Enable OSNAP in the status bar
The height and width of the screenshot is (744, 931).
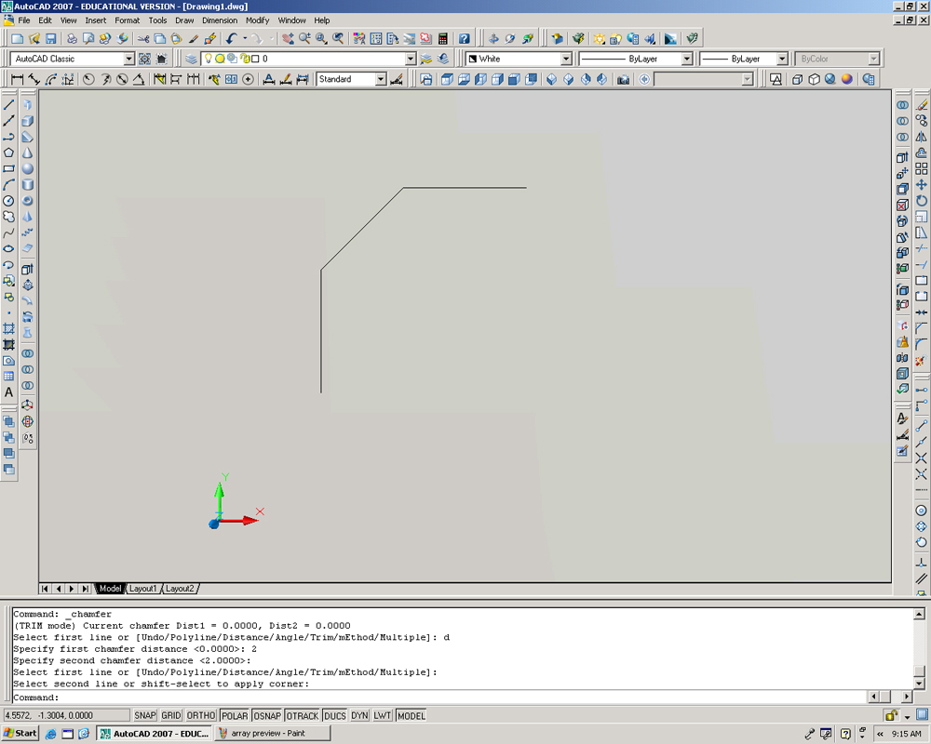point(267,715)
